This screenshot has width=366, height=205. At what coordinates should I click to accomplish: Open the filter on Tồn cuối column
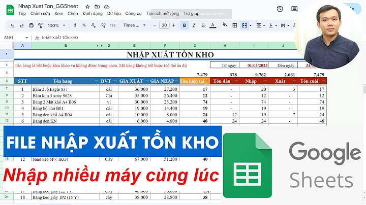[323, 81]
